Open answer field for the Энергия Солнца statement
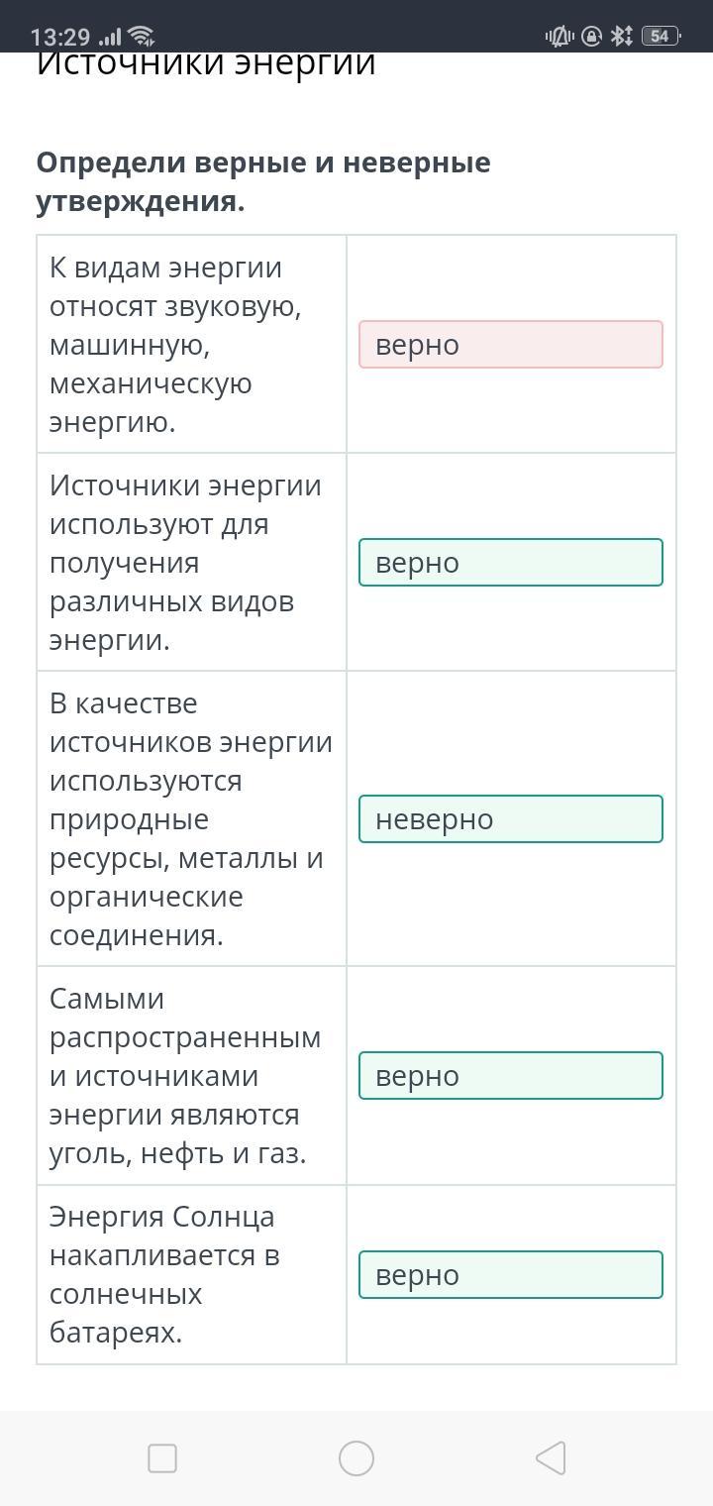Screen dimensions: 713x1506 [510, 1275]
